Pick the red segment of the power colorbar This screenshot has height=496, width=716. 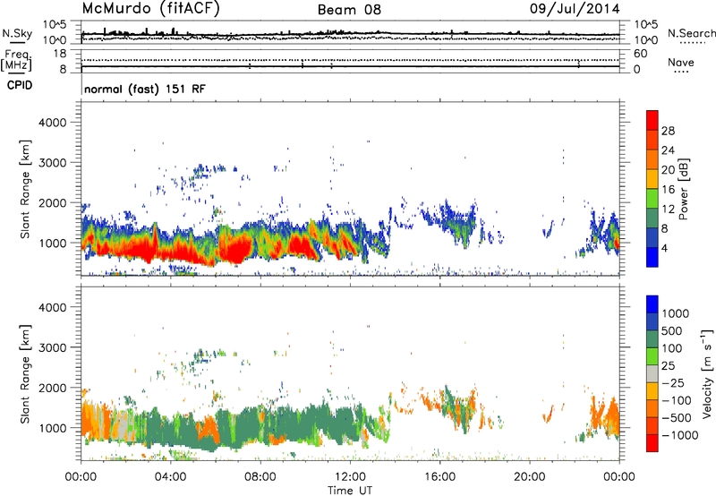[652, 120]
